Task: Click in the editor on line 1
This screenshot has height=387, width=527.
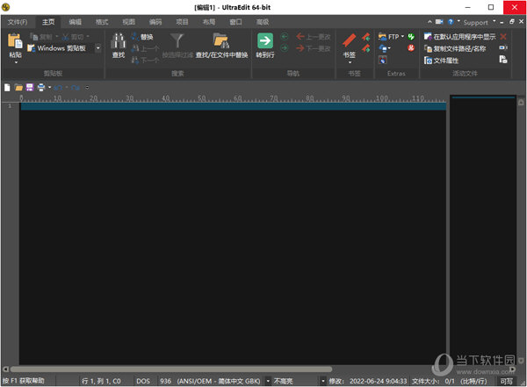Action: (234, 106)
